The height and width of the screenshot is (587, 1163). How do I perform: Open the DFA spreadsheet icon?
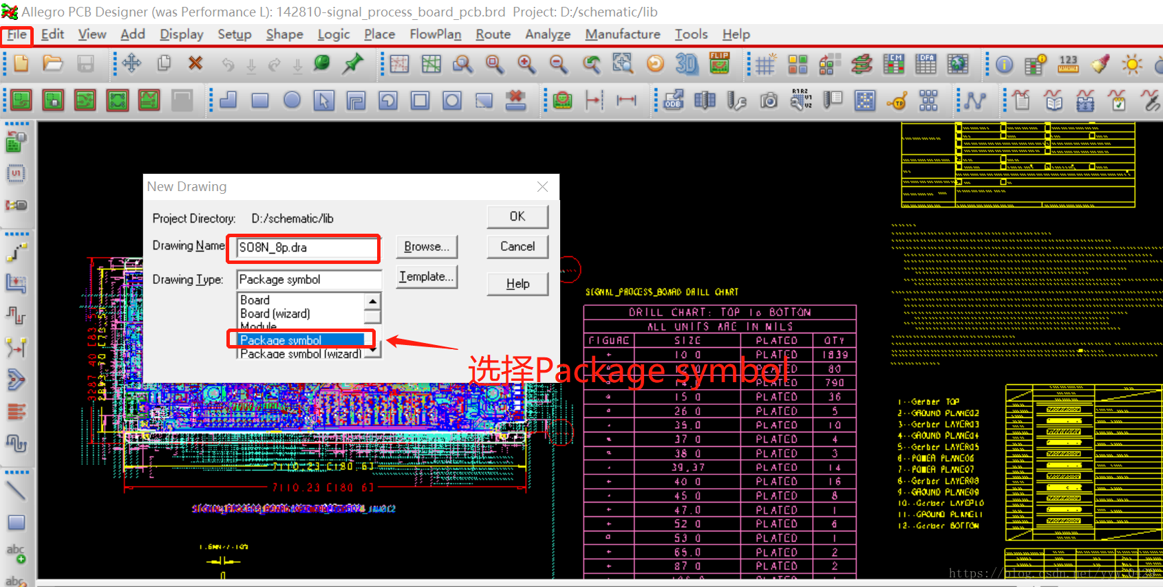(926, 65)
